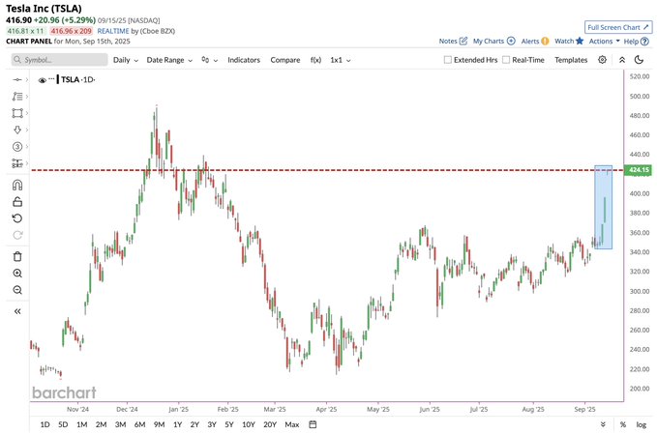Click into the Symbol search field

click(x=59, y=60)
